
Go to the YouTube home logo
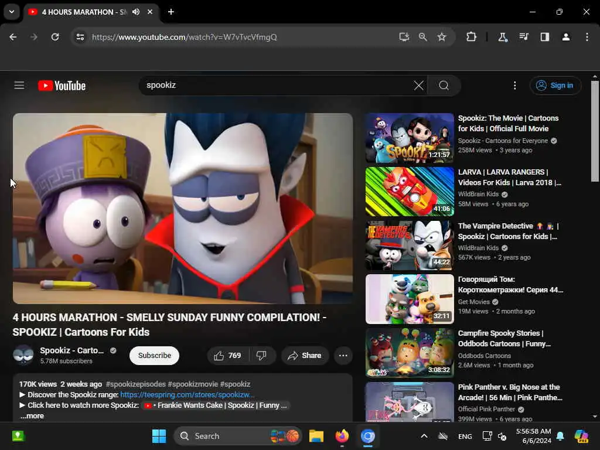(x=62, y=86)
